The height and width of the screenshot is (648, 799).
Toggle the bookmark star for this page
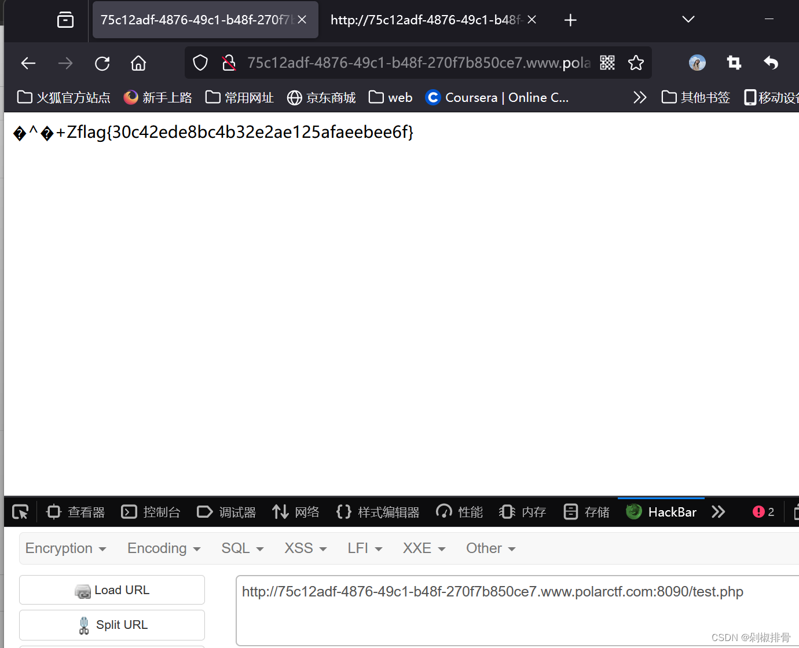point(636,63)
